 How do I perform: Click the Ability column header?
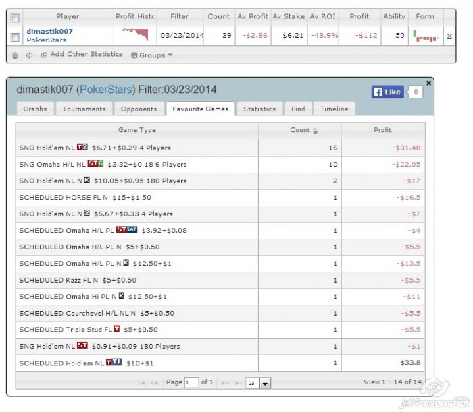coord(394,16)
